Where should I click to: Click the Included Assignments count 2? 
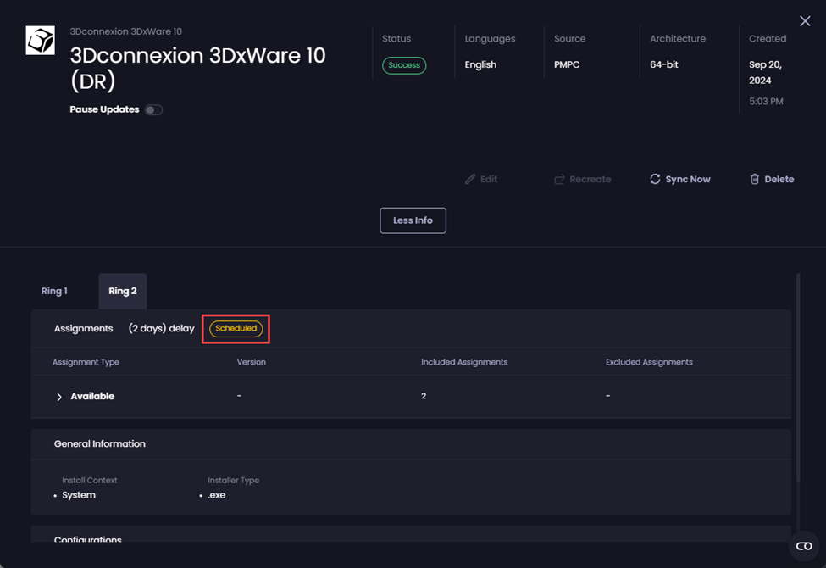coord(424,397)
